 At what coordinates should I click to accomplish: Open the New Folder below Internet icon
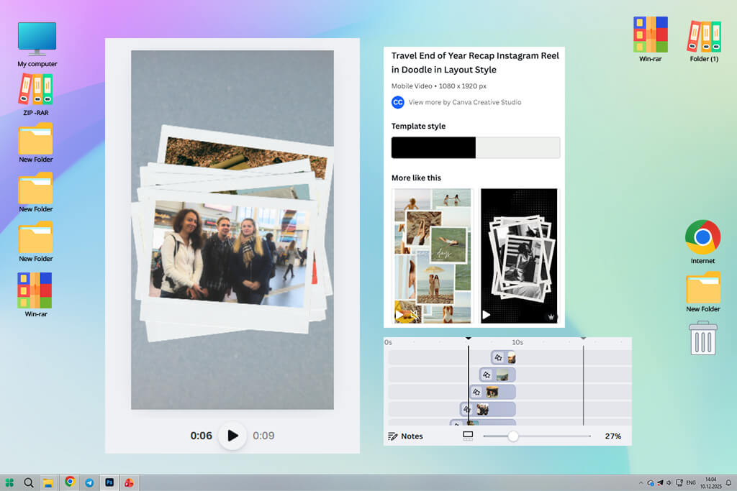(702, 292)
